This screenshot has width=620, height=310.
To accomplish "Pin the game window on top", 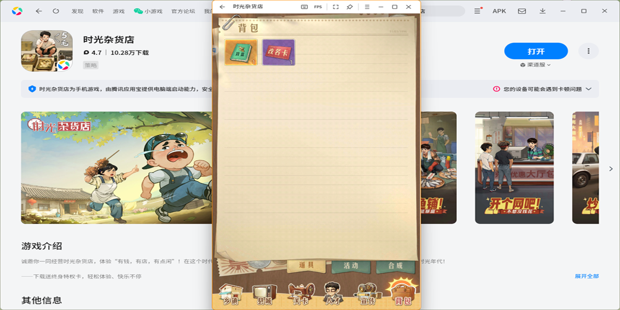I will click(x=350, y=7).
